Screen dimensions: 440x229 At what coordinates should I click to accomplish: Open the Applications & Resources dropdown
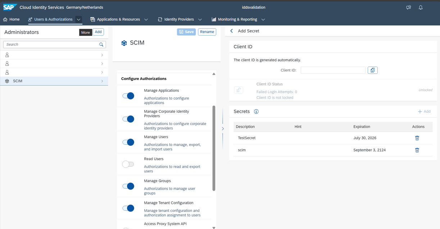(146, 19)
